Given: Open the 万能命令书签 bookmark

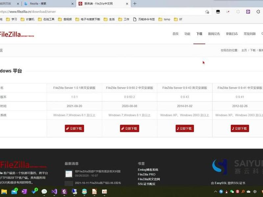Looking at the screenshot, I should [144, 19].
